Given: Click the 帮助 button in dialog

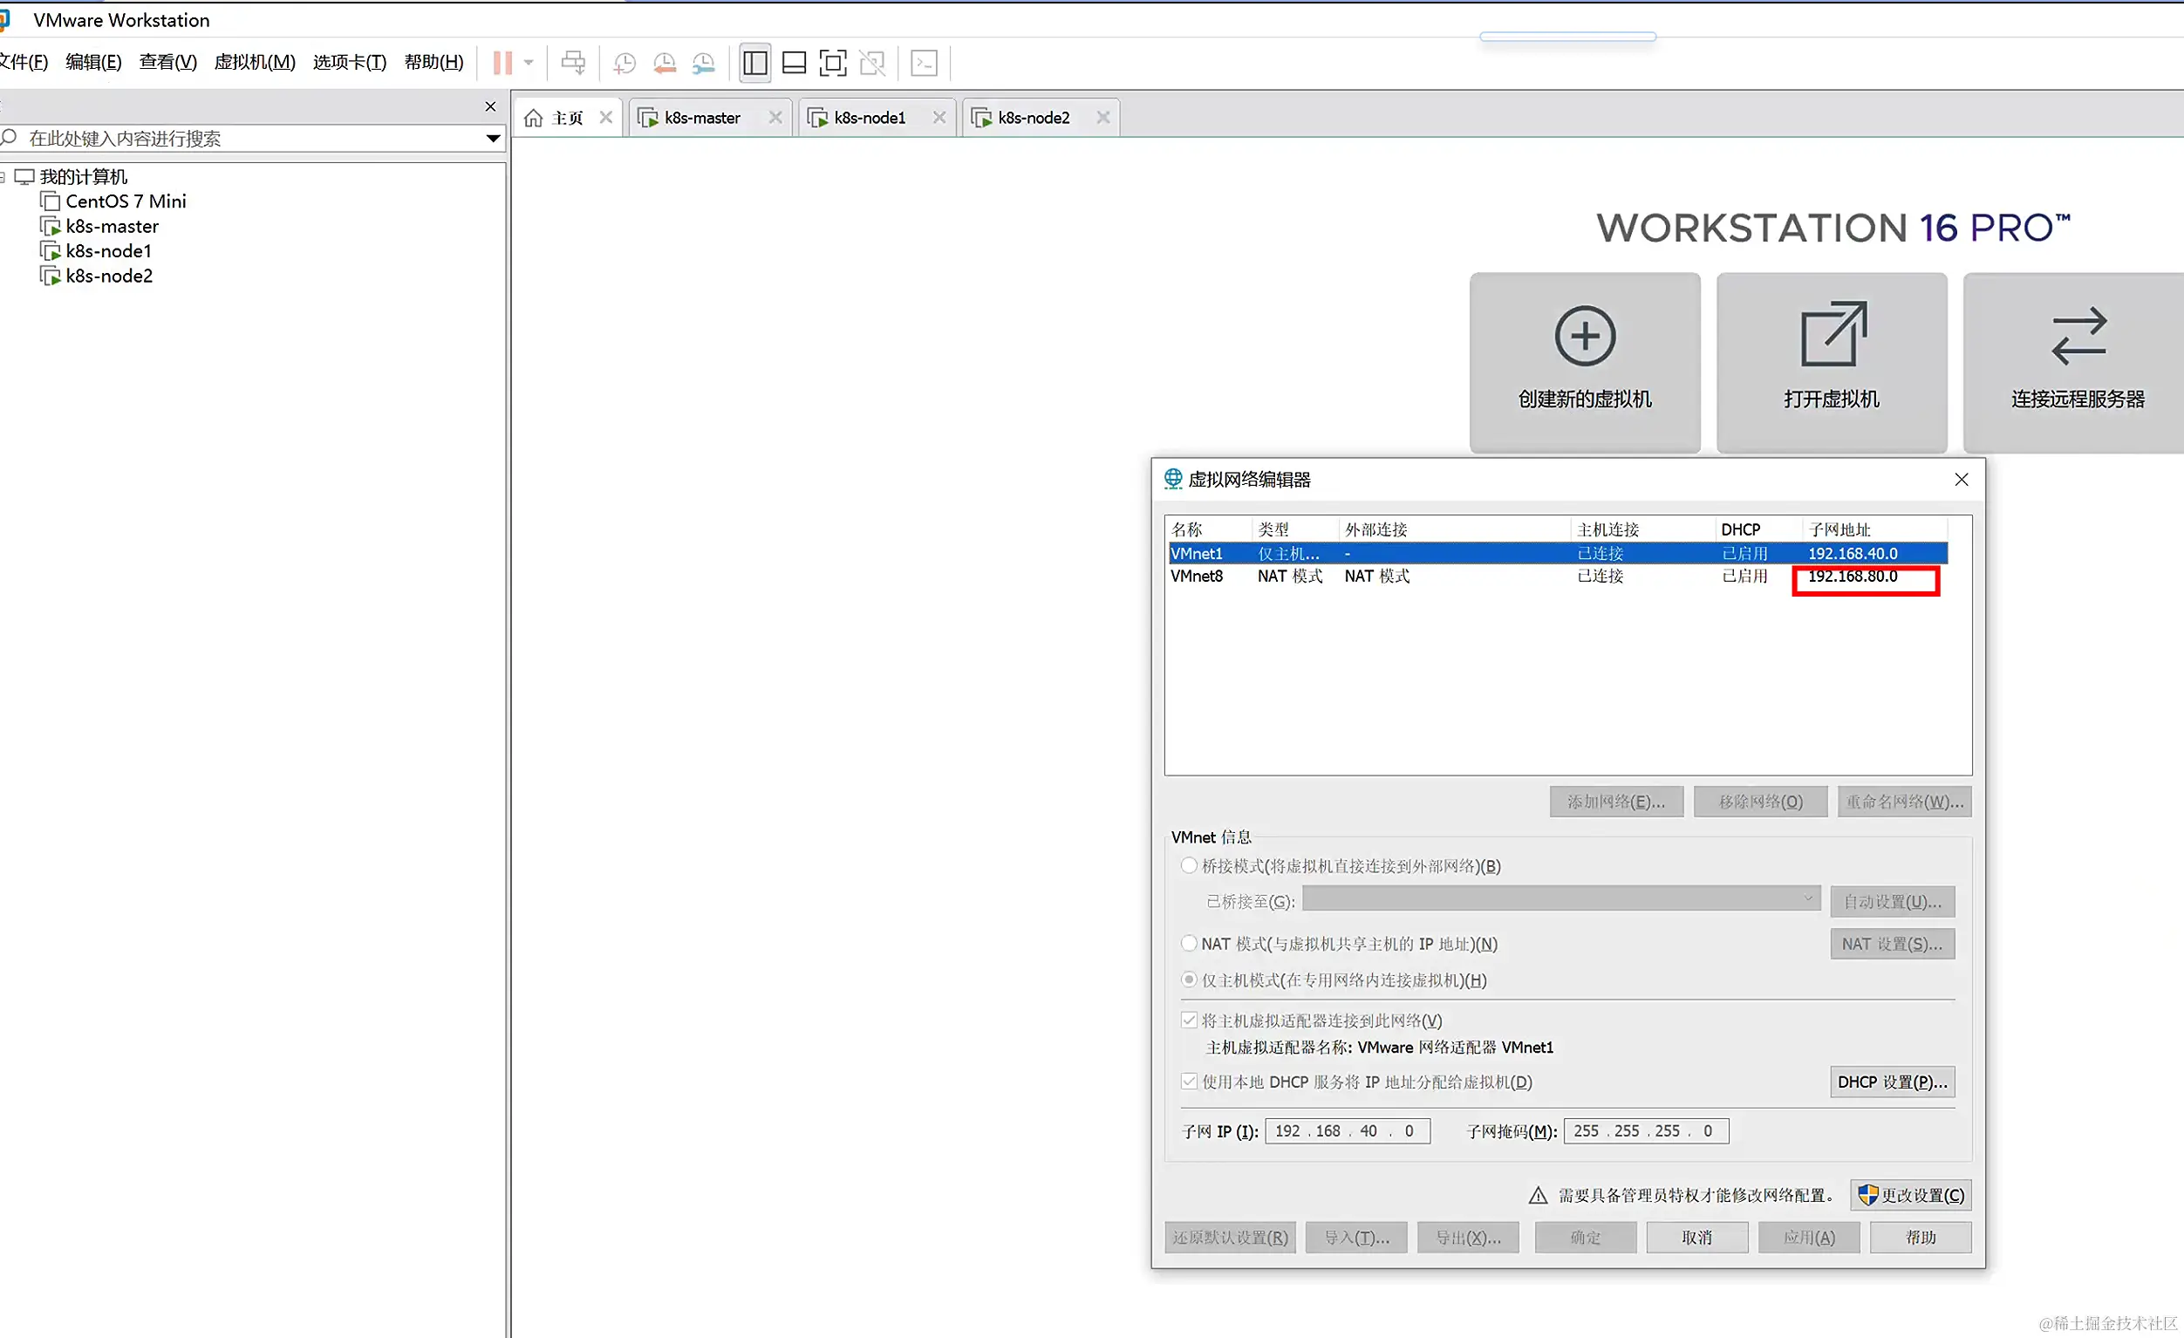Looking at the screenshot, I should click(1921, 1238).
